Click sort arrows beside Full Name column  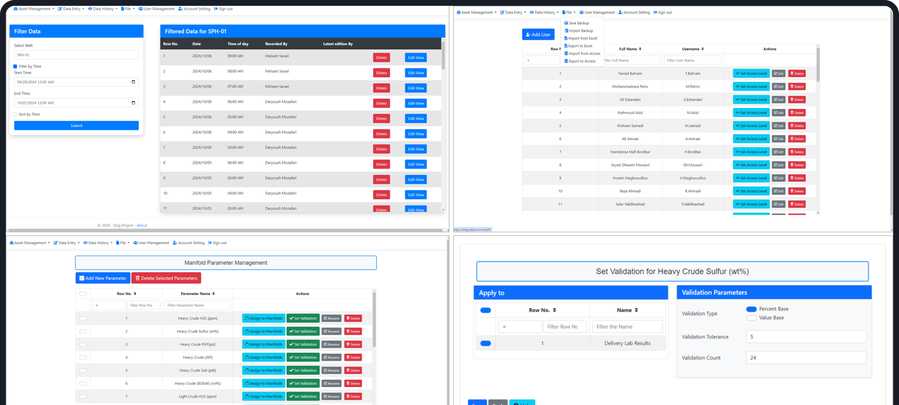tap(640, 49)
